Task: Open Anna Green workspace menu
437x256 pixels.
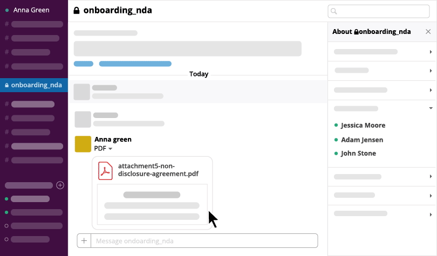Action: pos(31,10)
